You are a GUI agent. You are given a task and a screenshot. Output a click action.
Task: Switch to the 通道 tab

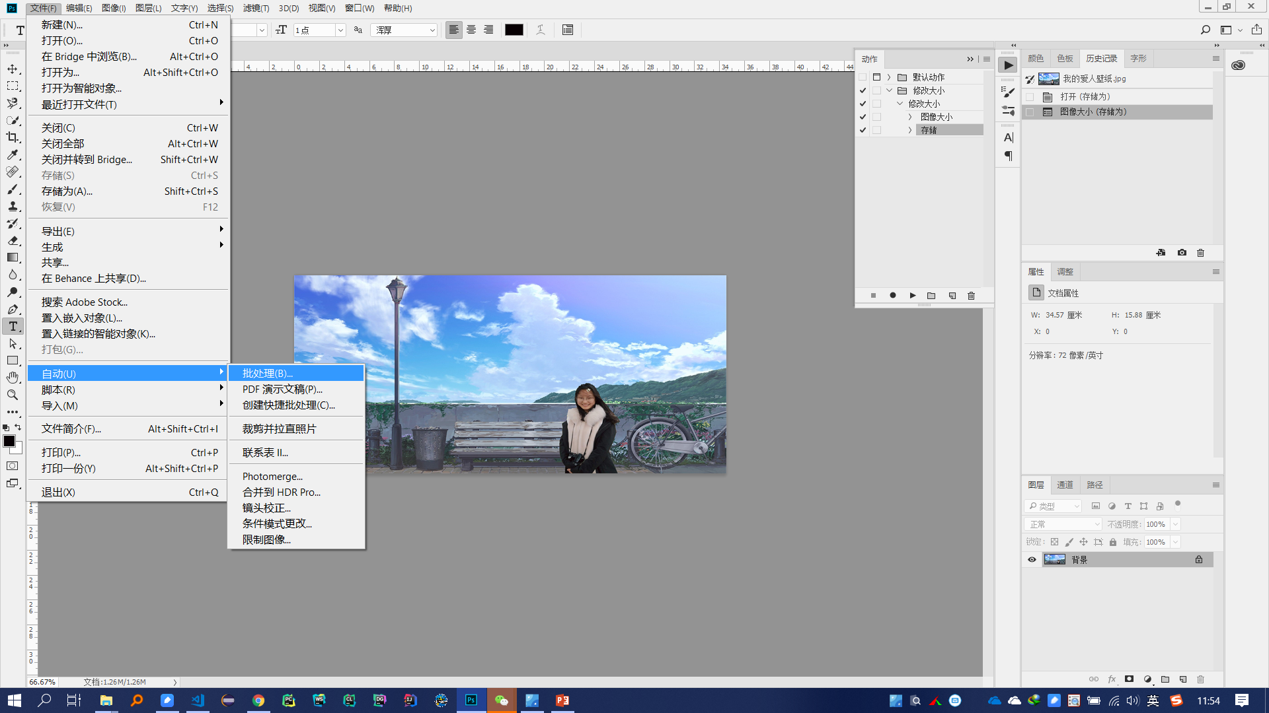(1065, 485)
